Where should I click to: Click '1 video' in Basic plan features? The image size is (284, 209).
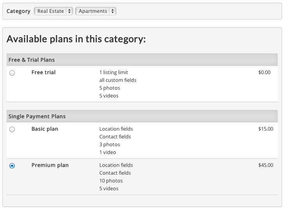coord(108,152)
